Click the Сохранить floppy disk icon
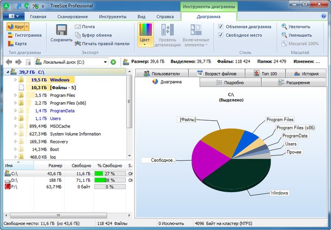 tap(62, 30)
